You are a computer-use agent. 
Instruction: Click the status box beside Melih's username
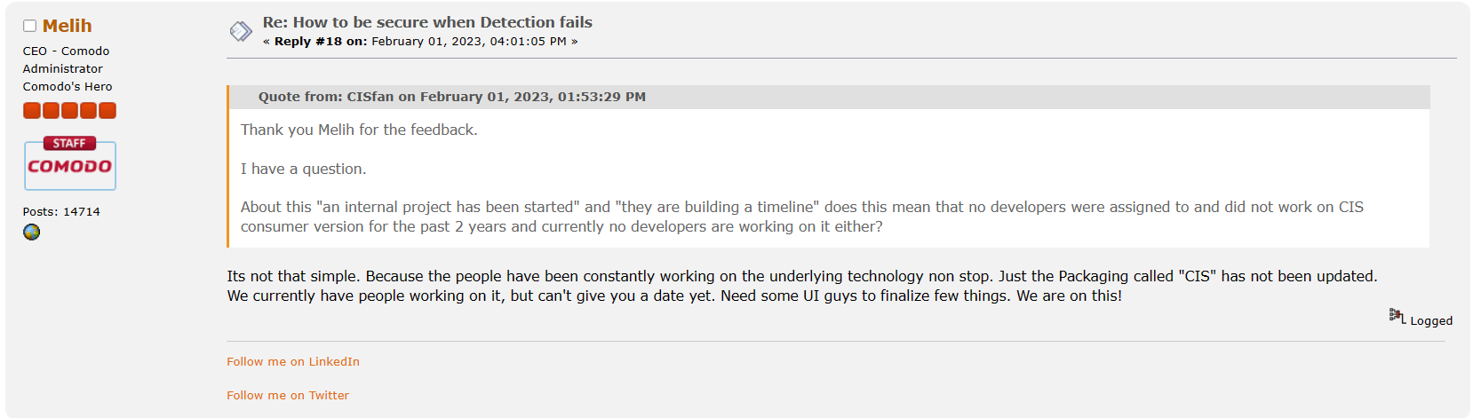click(29, 27)
